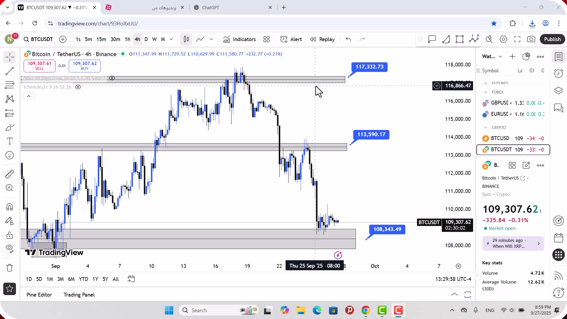Screen dimensions: 567x319
Task: Select the text annotation tool
Action: 9,141
